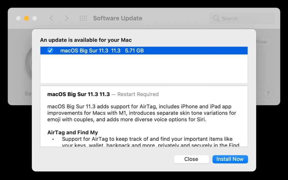Viewport: 288px width, 180px height.
Task: Click the magnifying glass search icon
Action: pos(216,18)
